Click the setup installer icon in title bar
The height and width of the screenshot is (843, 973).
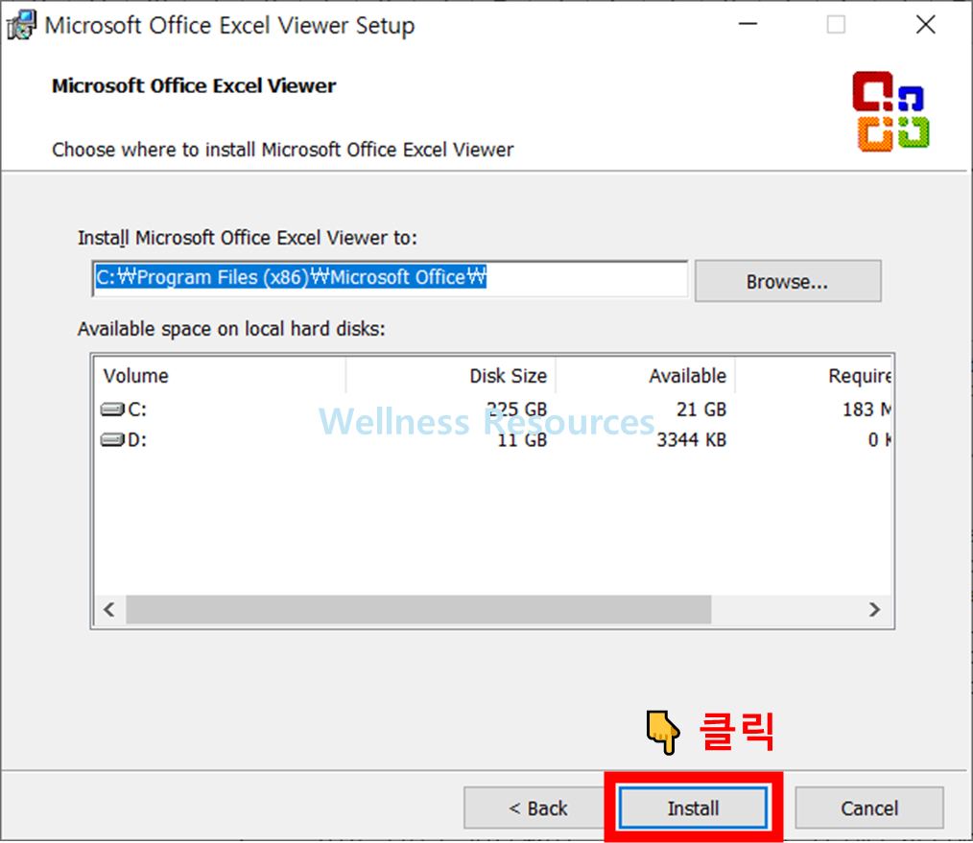click(x=21, y=25)
